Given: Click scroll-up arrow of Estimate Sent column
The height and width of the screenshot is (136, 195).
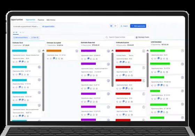Looking at the screenshot, I should click(43, 51).
